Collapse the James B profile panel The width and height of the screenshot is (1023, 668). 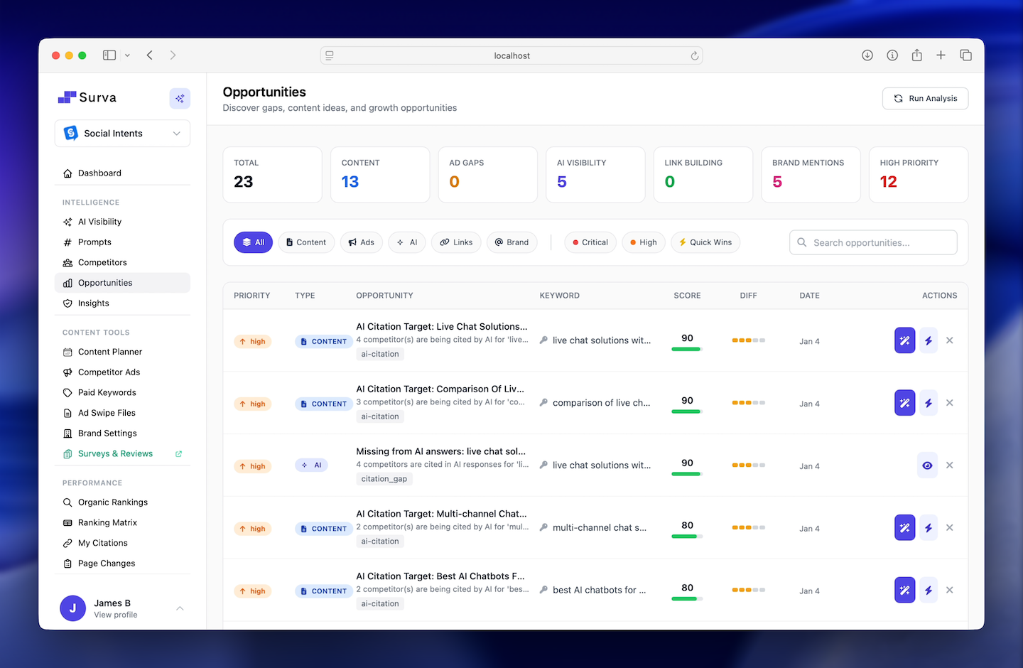coord(179,608)
